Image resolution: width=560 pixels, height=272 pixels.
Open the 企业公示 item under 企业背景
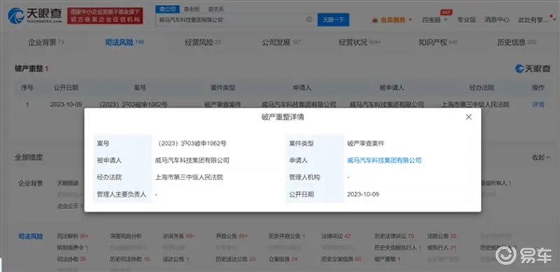pyautogui.click(x=70, y=206)
